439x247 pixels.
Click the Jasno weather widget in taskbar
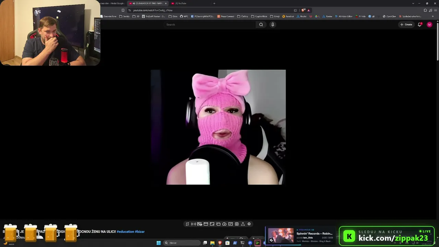click(9, 244)
